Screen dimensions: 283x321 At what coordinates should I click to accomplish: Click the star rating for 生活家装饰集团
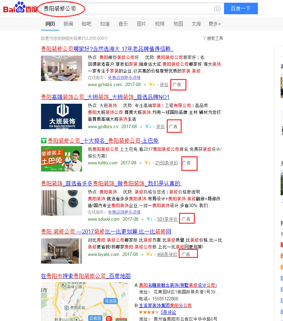(x=149, y=312)
